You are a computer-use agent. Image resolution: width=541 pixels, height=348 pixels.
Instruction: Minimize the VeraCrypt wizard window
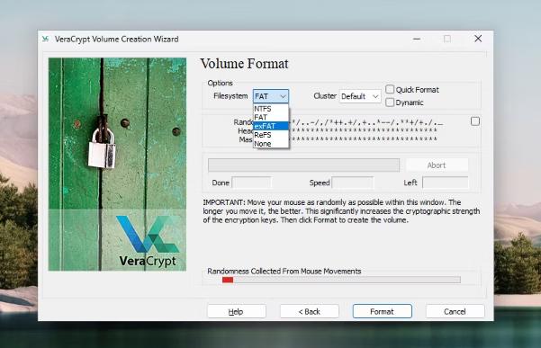tap(417, 39)
